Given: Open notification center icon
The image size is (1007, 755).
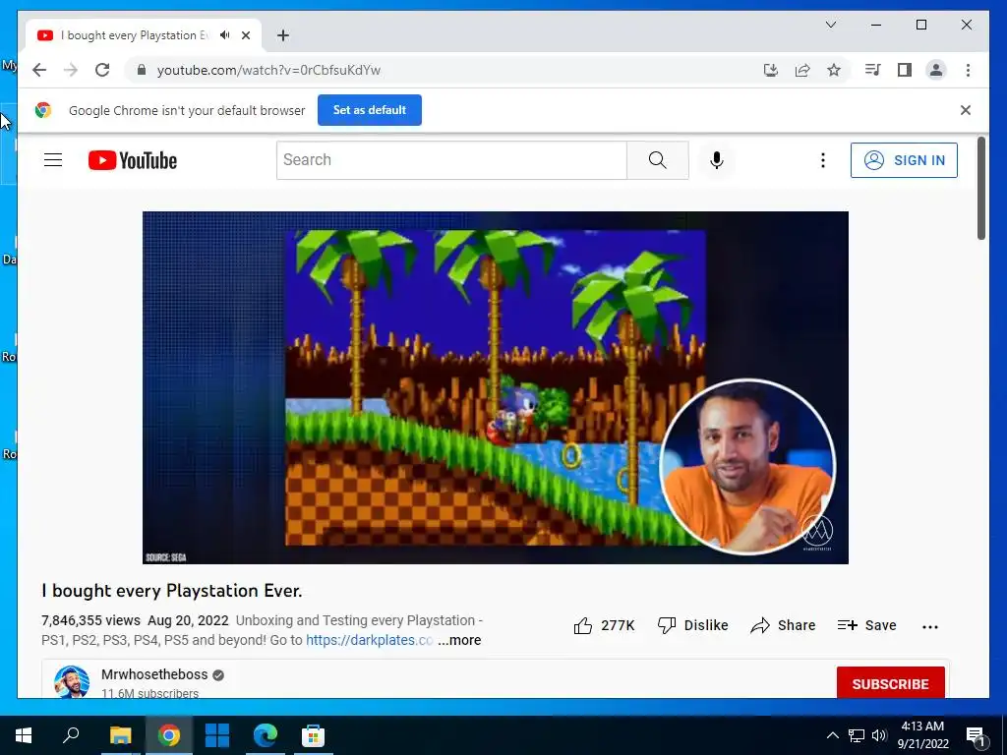Looking at the screenshot, I should tap(975, 735).
